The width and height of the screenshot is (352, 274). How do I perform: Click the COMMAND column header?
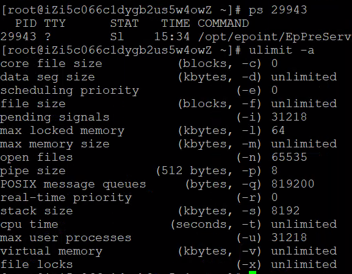point(223,23)
